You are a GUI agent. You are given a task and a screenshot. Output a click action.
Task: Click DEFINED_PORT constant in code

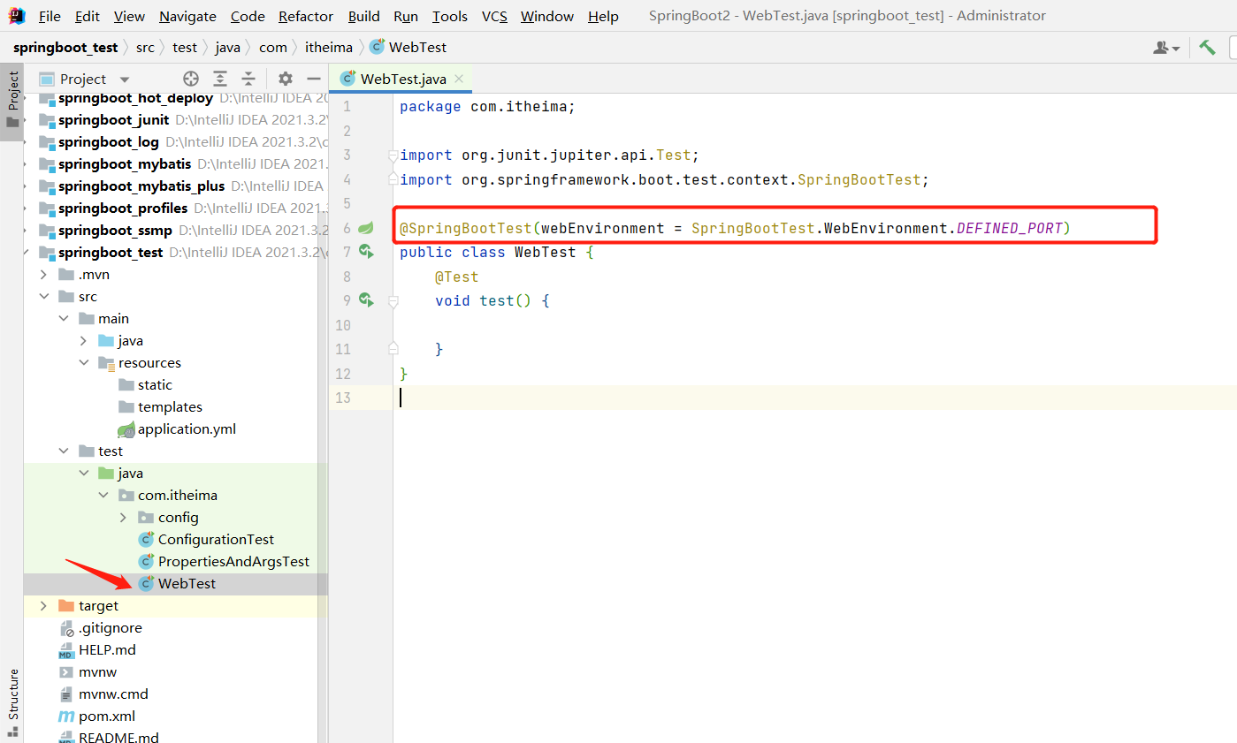pyautogui.click(x=1009, y=228)
